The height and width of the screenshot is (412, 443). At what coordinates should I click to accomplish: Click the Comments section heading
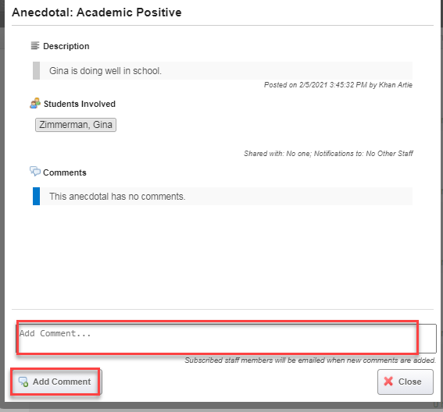tap(65, 172)
